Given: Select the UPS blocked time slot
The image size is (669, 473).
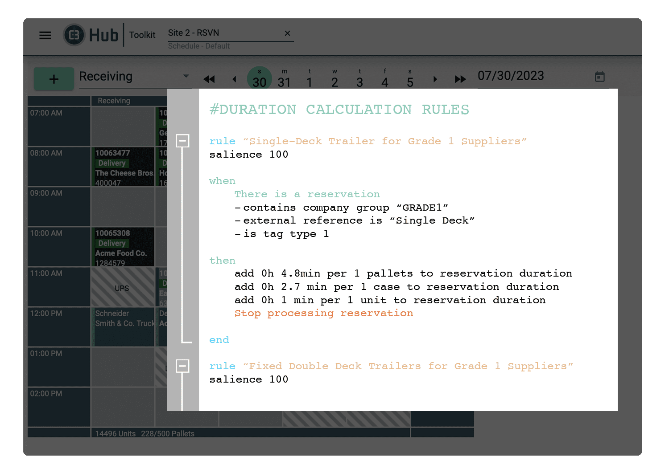Looking at the screenshot, I should pos(122,288).
